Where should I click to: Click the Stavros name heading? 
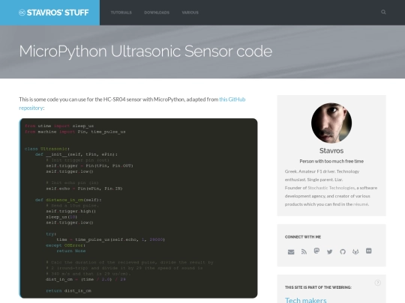[331, 150]
